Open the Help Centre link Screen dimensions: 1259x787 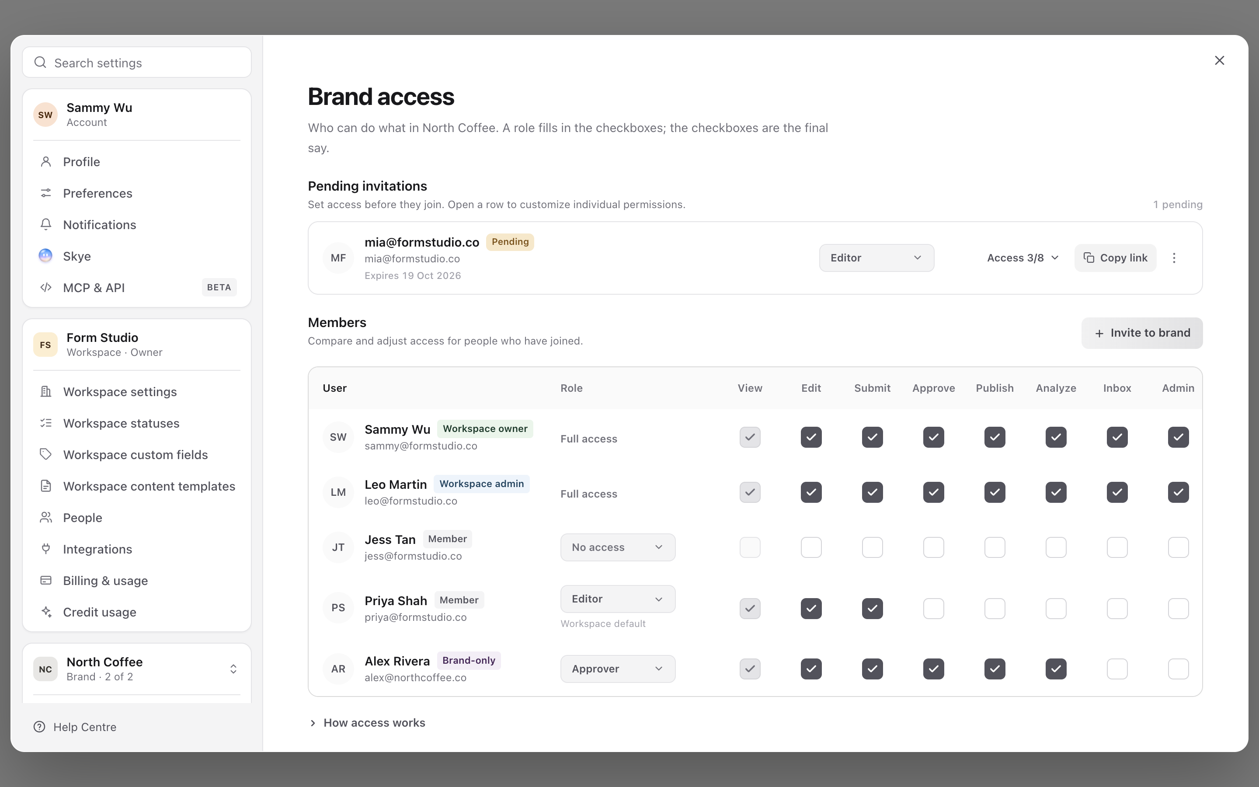(75, 727)
